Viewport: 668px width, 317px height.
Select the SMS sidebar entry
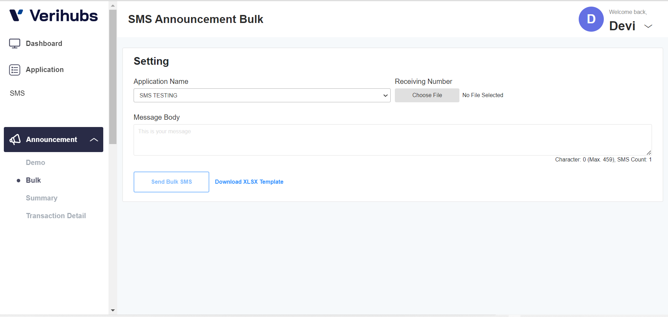click(17, 93)
